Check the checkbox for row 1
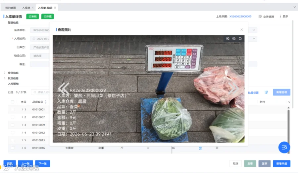The image size is (298, 173). (x=13, y=110)
